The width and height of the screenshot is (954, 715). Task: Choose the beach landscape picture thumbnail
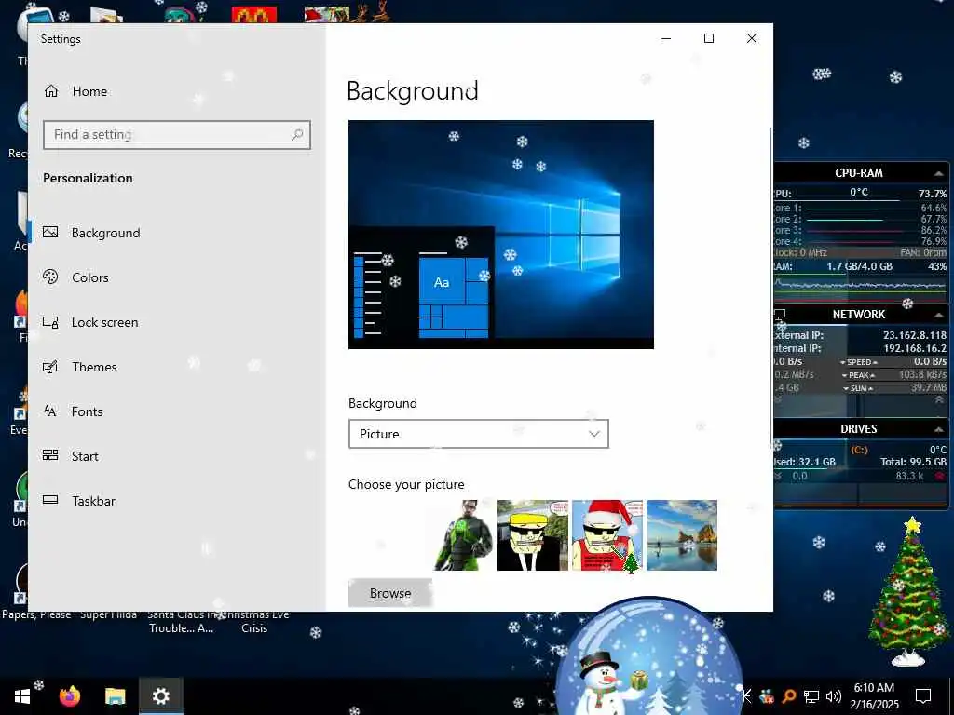point(682,535)
